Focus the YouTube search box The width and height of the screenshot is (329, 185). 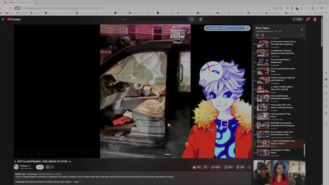[153, 19]
